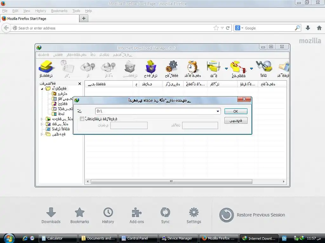The width and height of the screenshot is (325, 243).
Task: Click right arrow of IDM horizontal scrollbar
Action: (x=284, y=181)
